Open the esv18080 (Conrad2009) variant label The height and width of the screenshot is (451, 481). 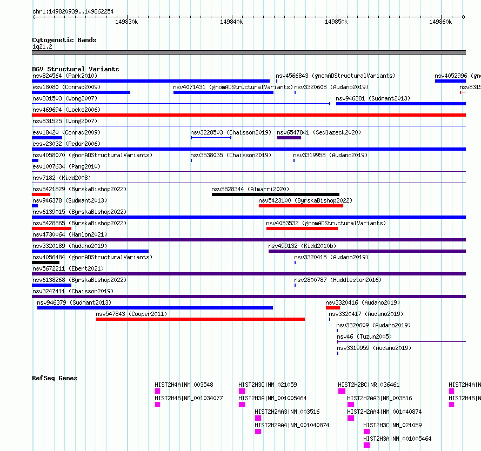pyautogui.click(x=66, y=87)
